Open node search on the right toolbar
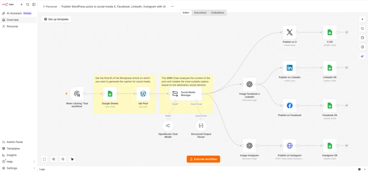368x172 pixels. pos(362,29)
